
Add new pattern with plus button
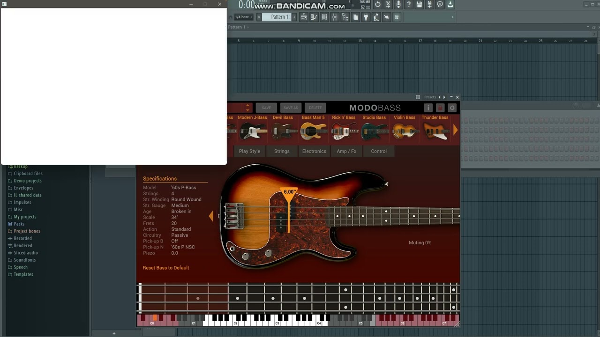point(294,17)
